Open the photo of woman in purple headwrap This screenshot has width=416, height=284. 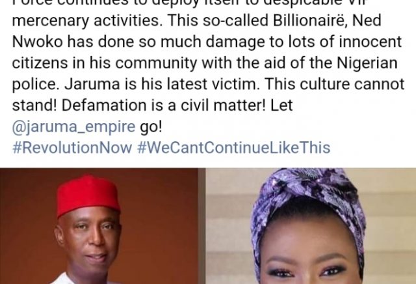(311, 226)
